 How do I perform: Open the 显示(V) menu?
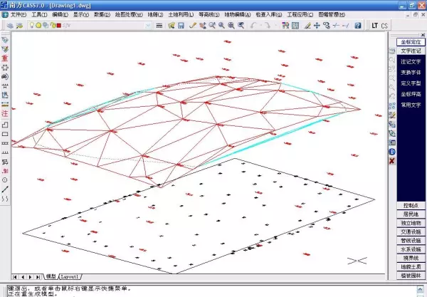click(x=81, y=14)
